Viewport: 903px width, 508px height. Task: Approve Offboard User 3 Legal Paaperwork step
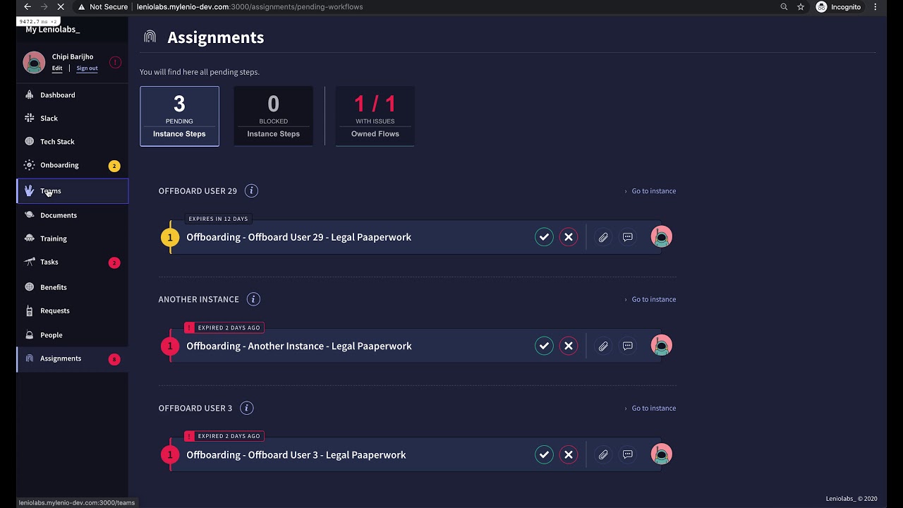pos(544,454)
